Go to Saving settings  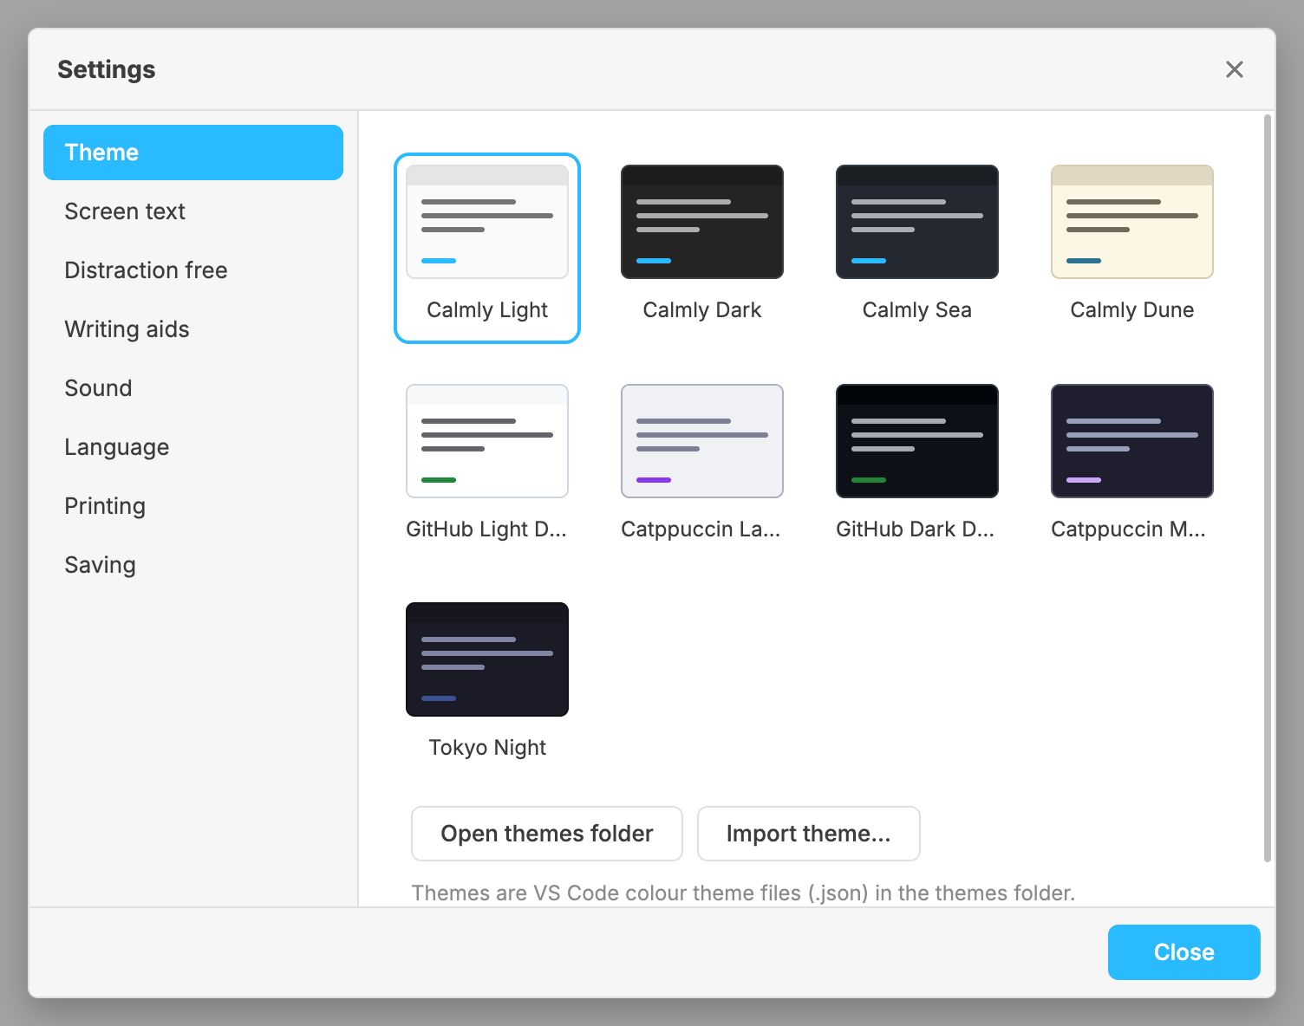tap(193, 565)
